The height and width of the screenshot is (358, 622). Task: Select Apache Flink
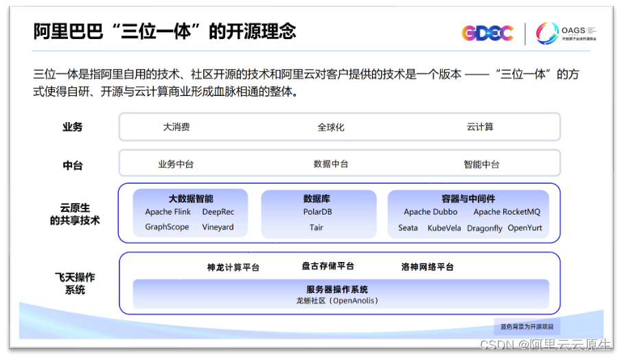tap(168, 212)
